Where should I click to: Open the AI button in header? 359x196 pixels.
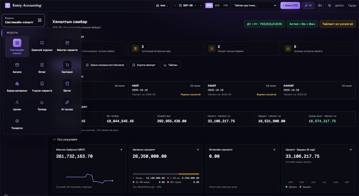(308, 5)
